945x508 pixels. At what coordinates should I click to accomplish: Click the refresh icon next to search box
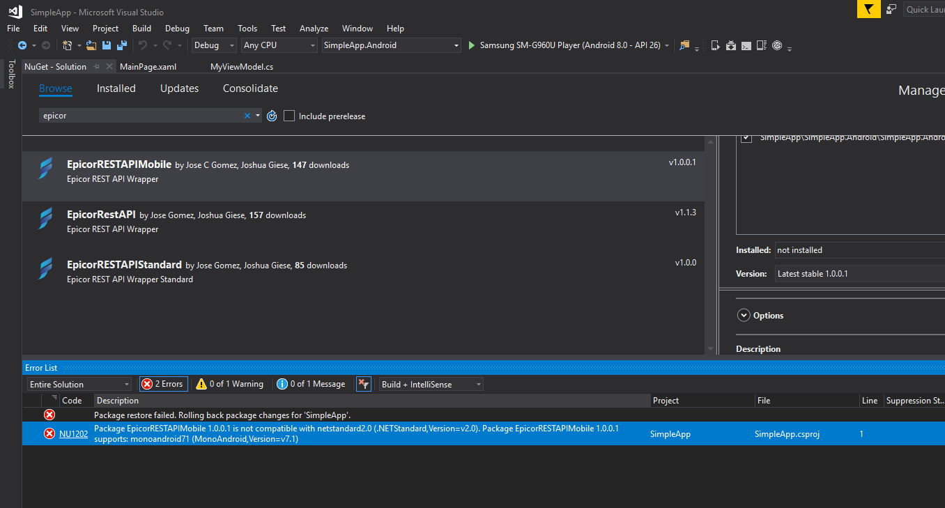272,116
